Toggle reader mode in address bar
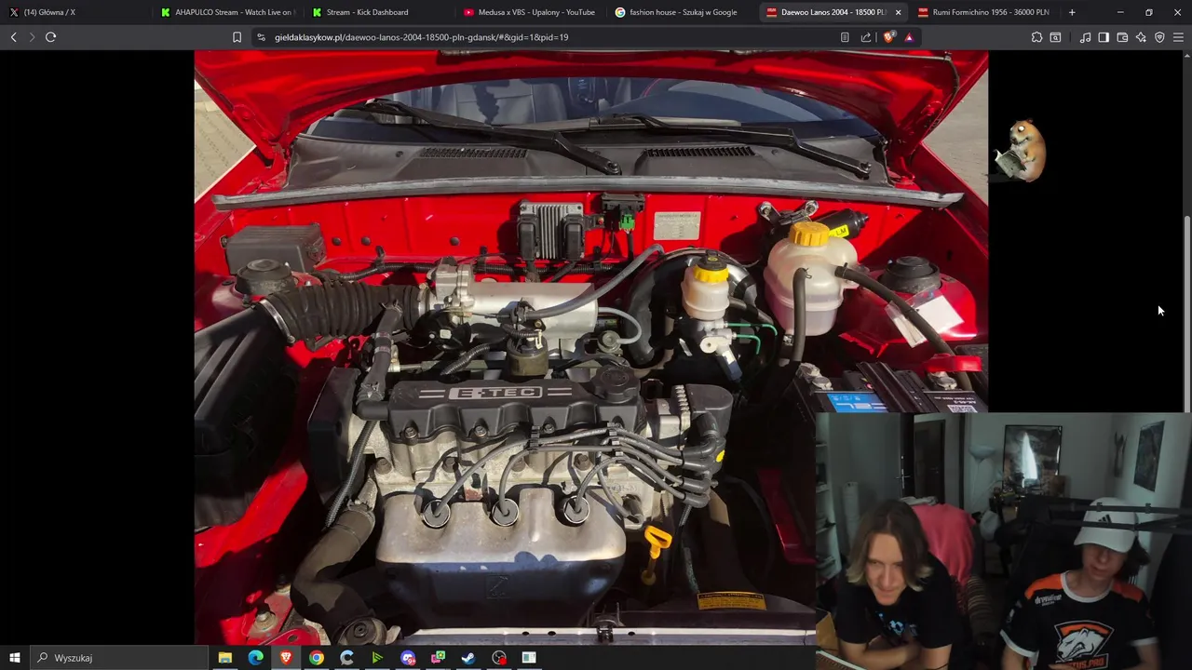 (845, 37)
